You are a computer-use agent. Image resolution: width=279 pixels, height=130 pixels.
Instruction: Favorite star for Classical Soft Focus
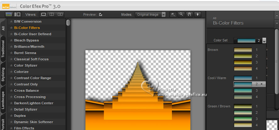[11, 59]
